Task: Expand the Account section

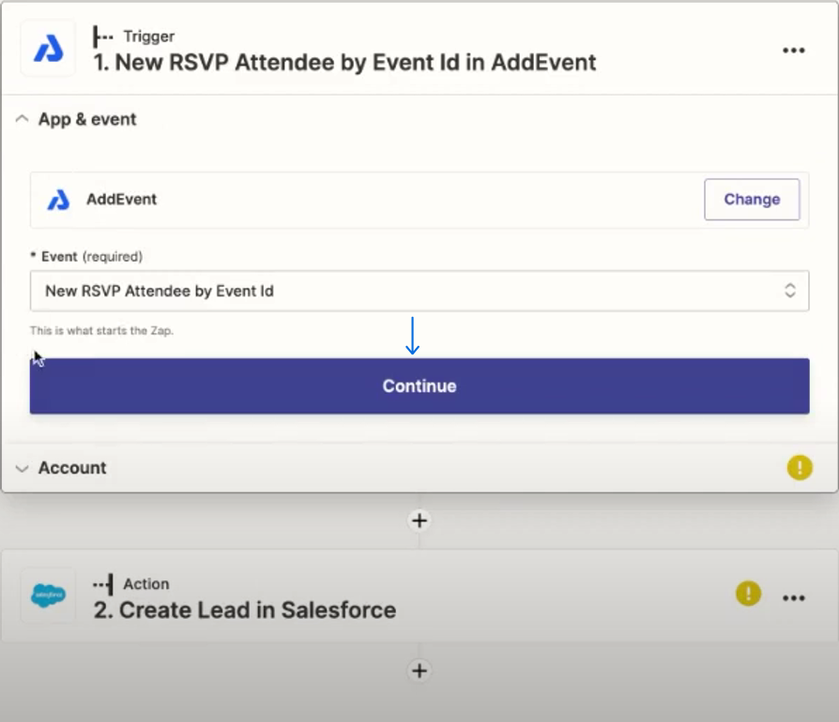Action: (x=21, y=467)
